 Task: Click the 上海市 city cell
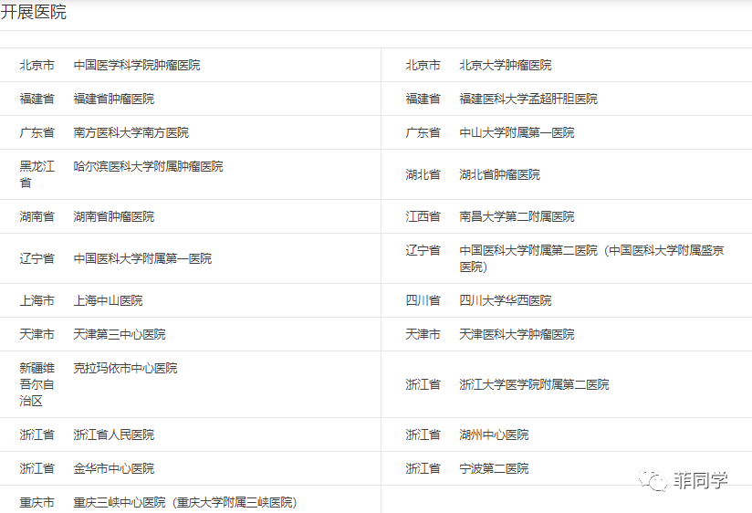click(37, 300)
